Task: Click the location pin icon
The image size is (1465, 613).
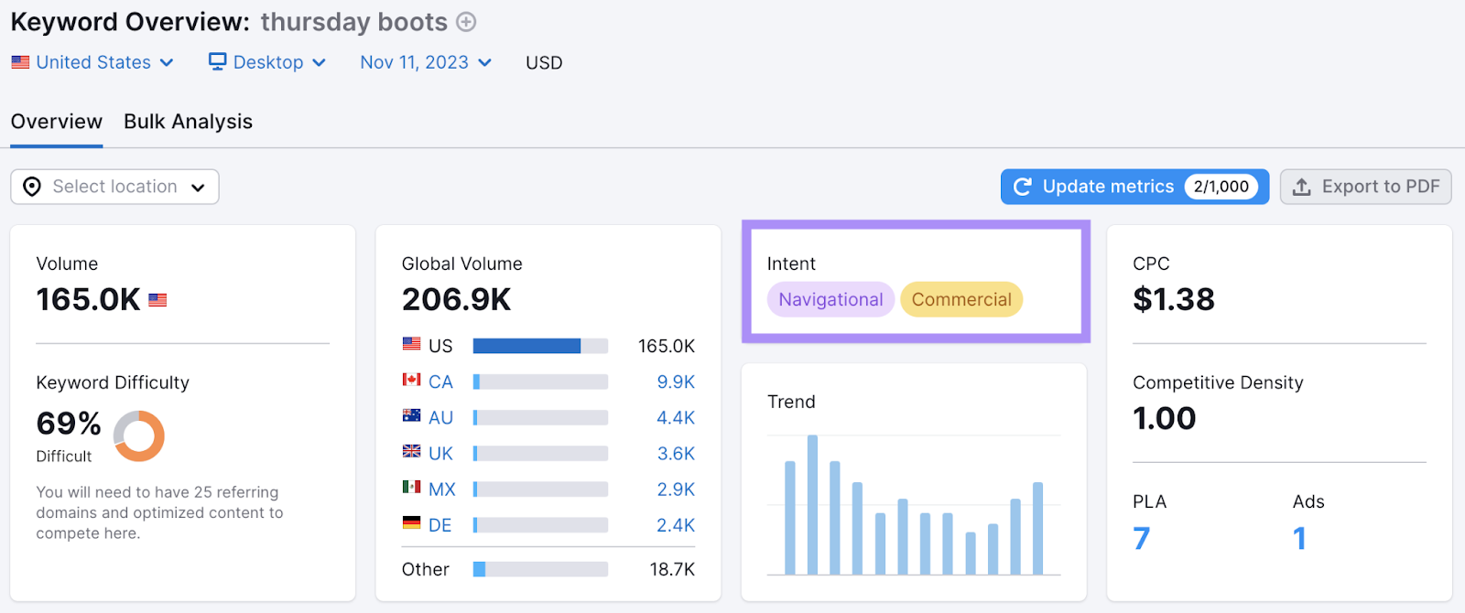Action: pos(32,187)
